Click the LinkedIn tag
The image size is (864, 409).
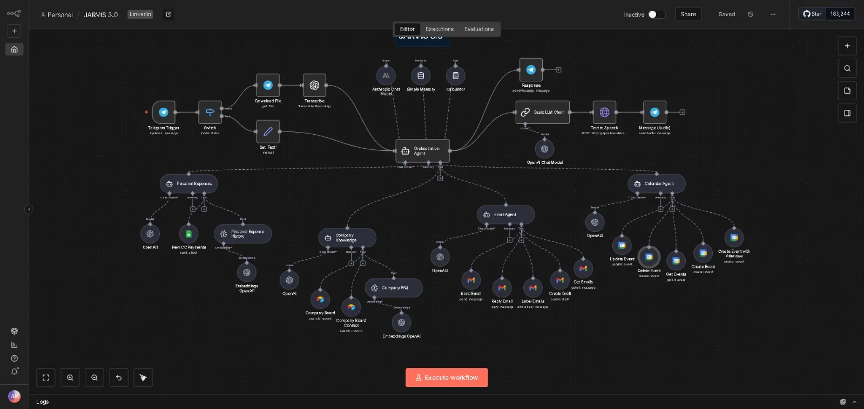[140, 15]
